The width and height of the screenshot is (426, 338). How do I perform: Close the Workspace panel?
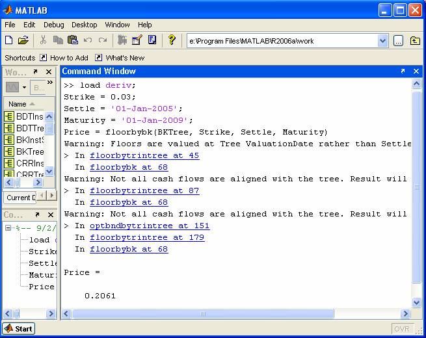49,72
